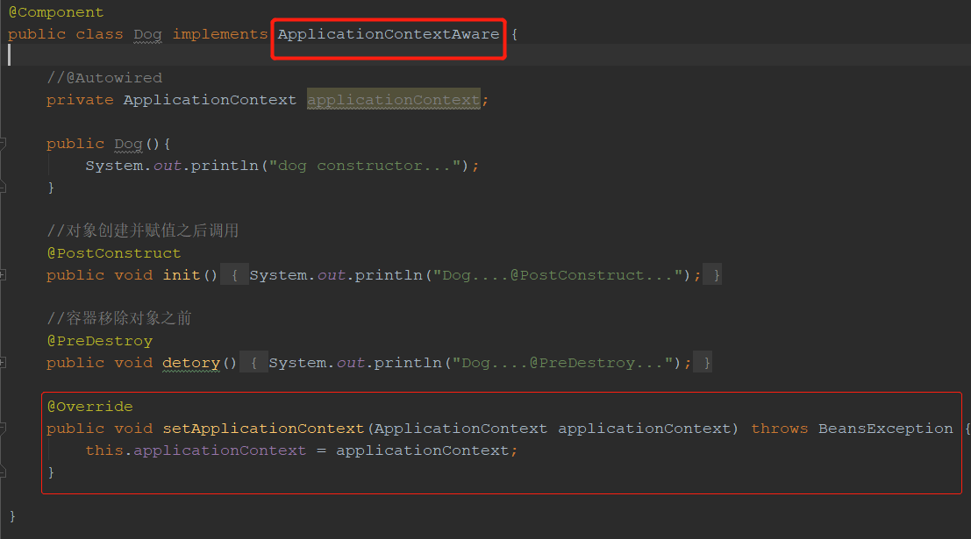Click applicationContext parameter name before throws
Screen dimensions: 971x539
point(644,429)
